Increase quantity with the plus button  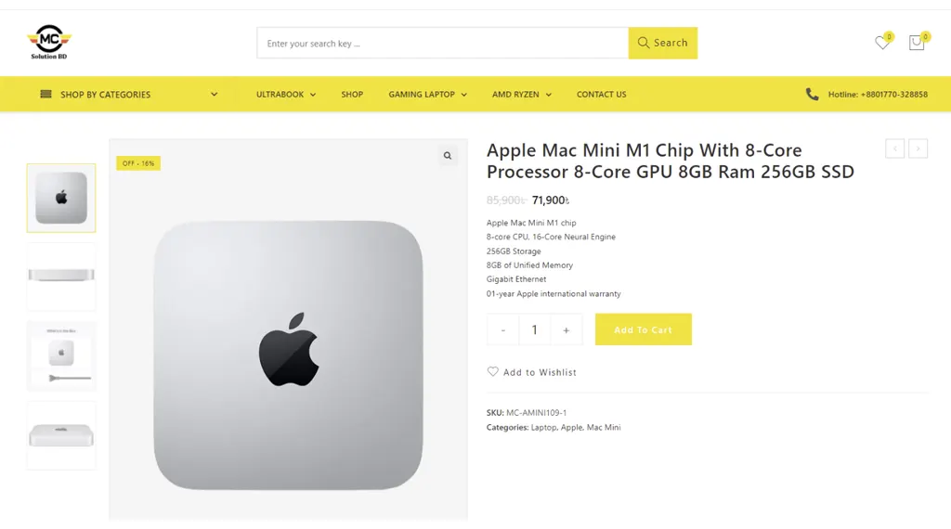point(567,329)
